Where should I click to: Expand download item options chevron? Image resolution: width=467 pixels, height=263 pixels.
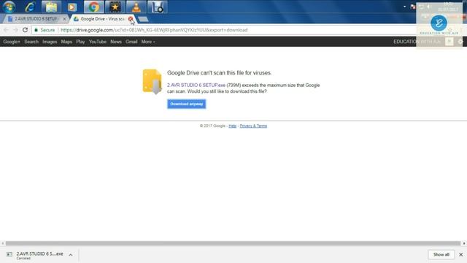click(71, 255)
